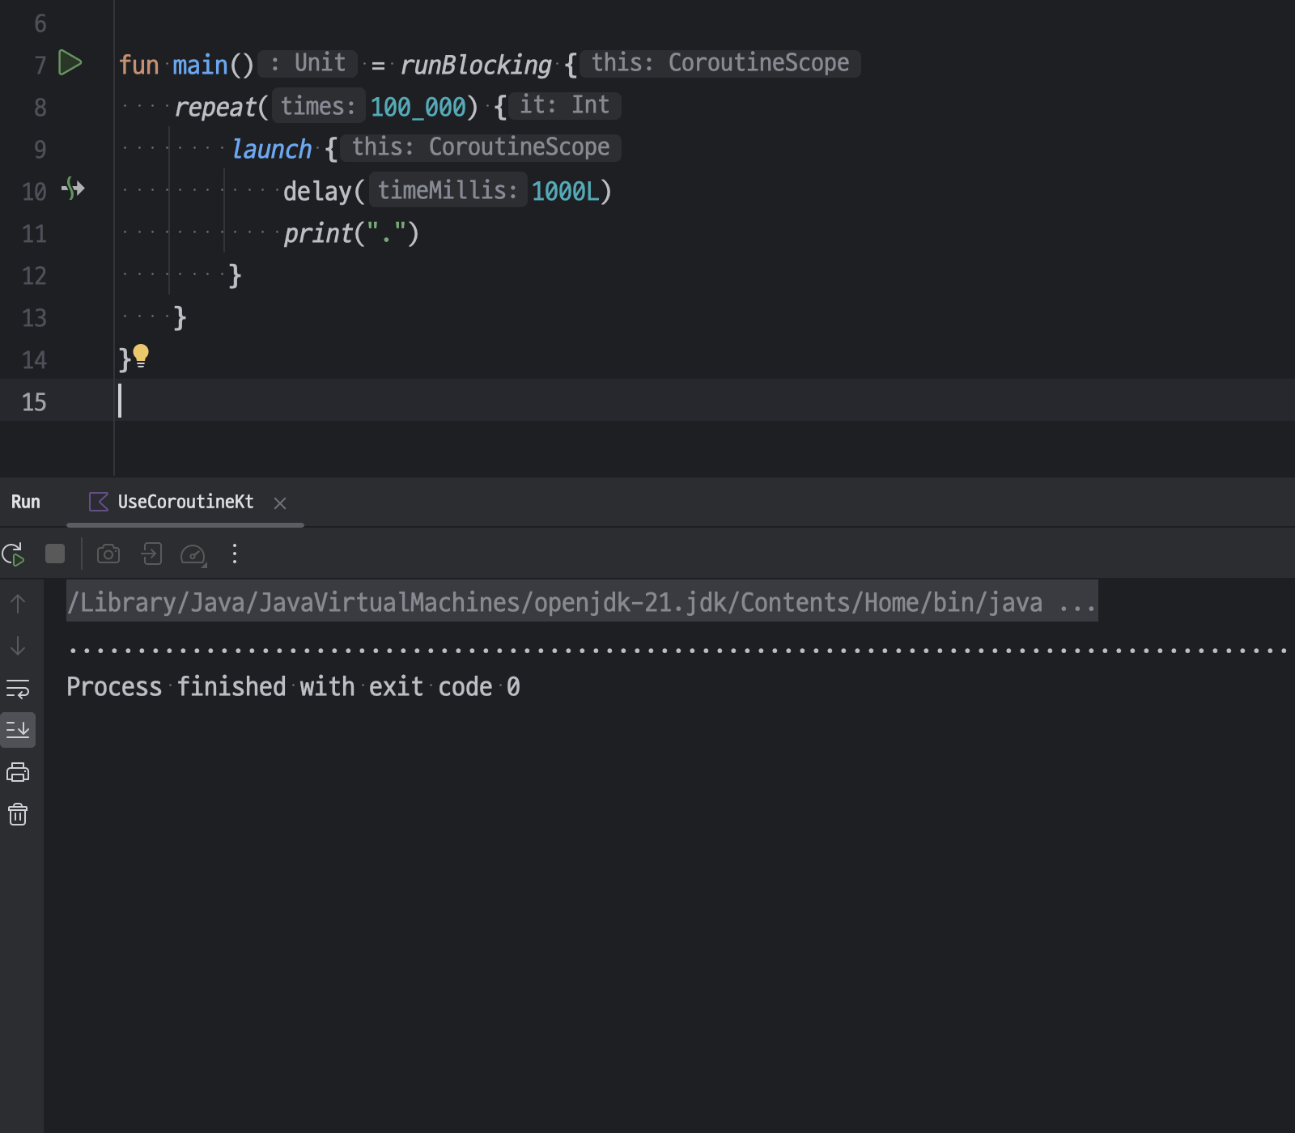The width and height of the screenshot is (1295, 1133).
Task: Open the profiler gauge dropdown icon
Action: pos(193,554)
